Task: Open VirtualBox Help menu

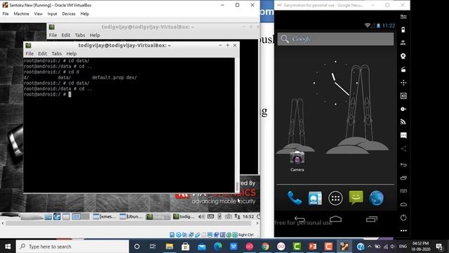Action: pyautogui.click(x=84, y=14)
